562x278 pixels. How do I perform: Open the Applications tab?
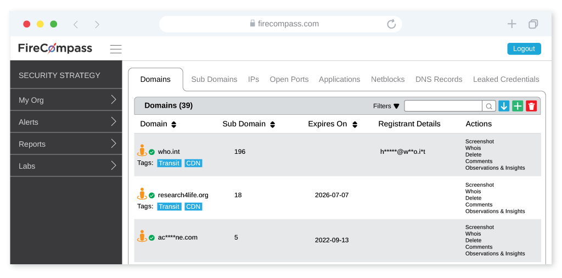coord(339,79)
